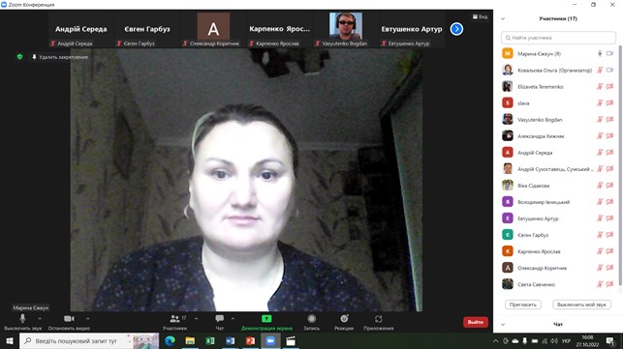Show next participants with blue arrow

456,29
